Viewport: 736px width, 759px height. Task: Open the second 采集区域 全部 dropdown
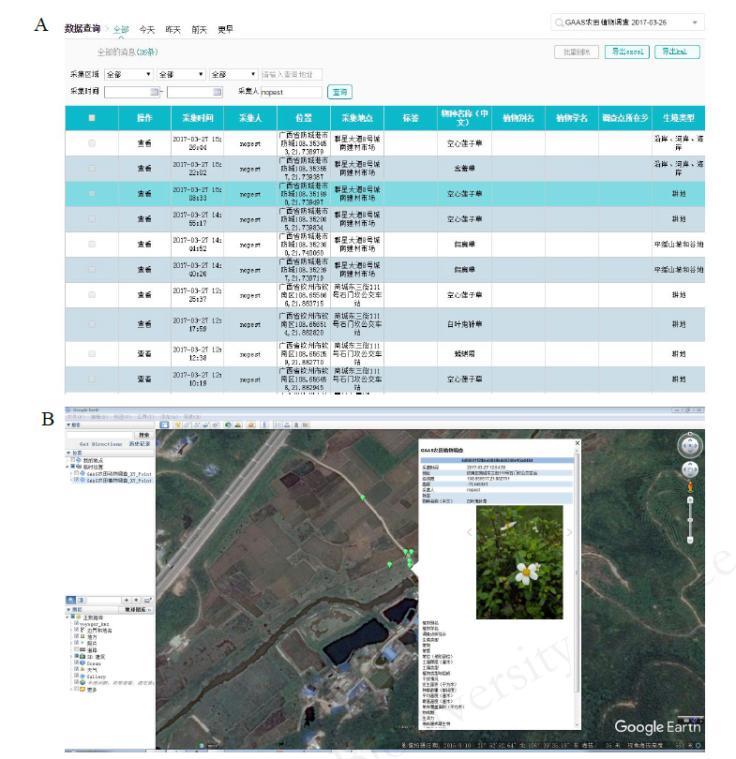click(x=181, y=75)
